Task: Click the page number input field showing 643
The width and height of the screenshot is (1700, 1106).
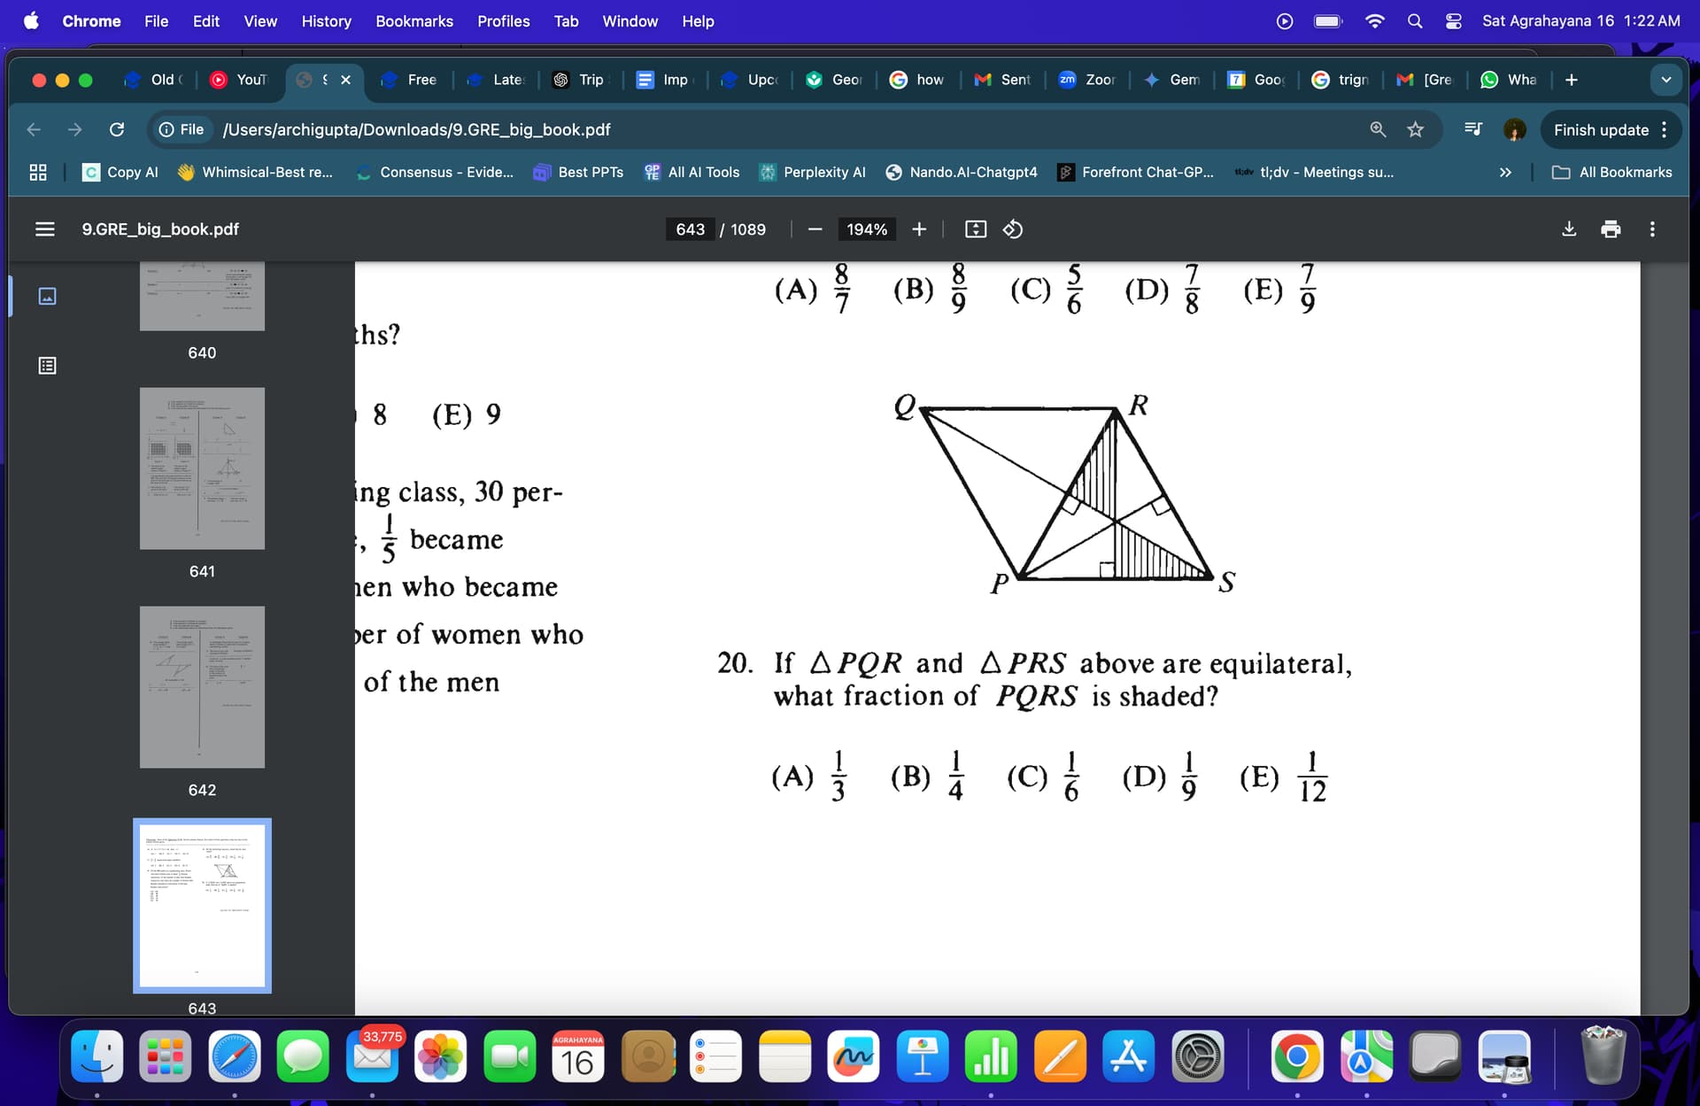Action: [x=690, y=229]
